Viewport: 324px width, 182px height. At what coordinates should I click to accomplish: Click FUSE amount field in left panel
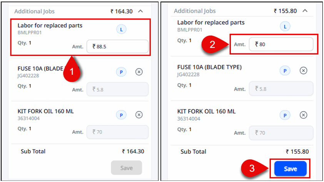(x=117, y=89)
